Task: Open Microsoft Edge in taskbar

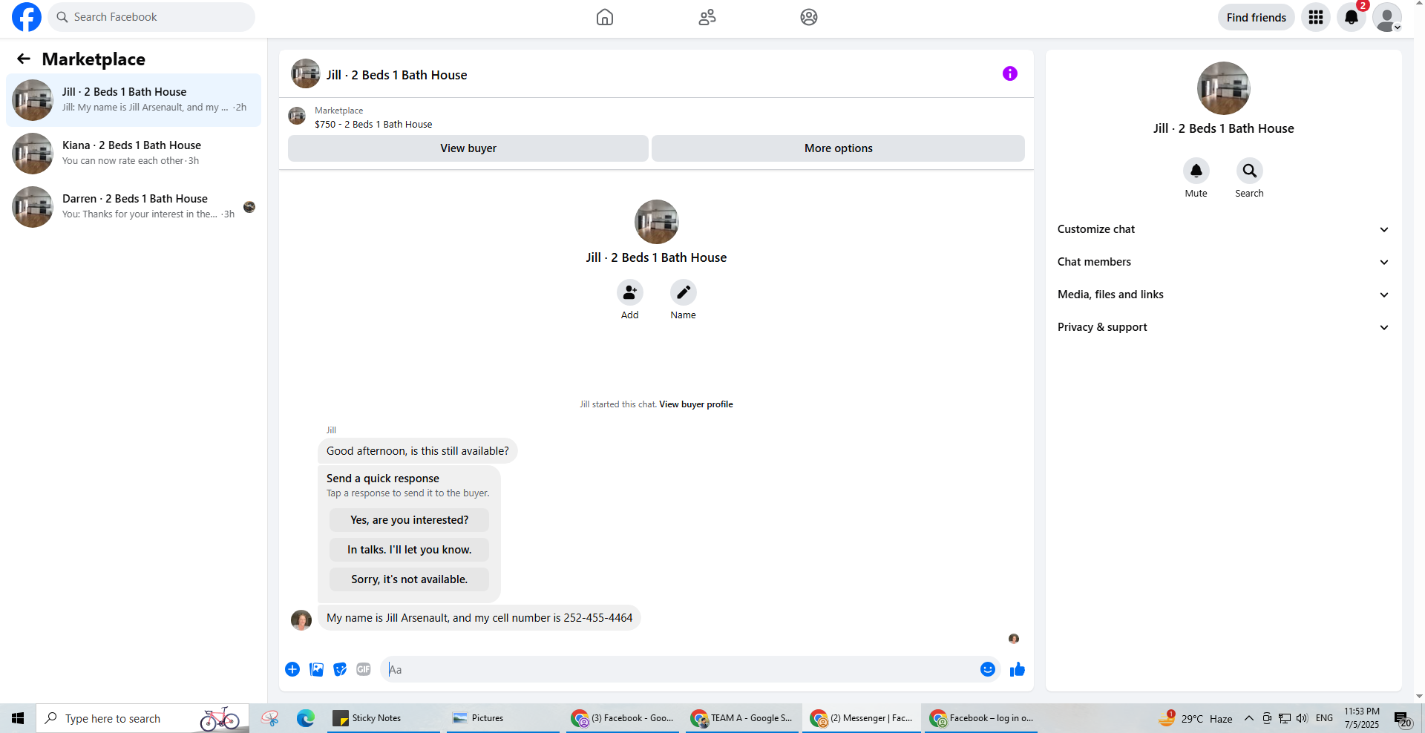Action: [306, 718]
